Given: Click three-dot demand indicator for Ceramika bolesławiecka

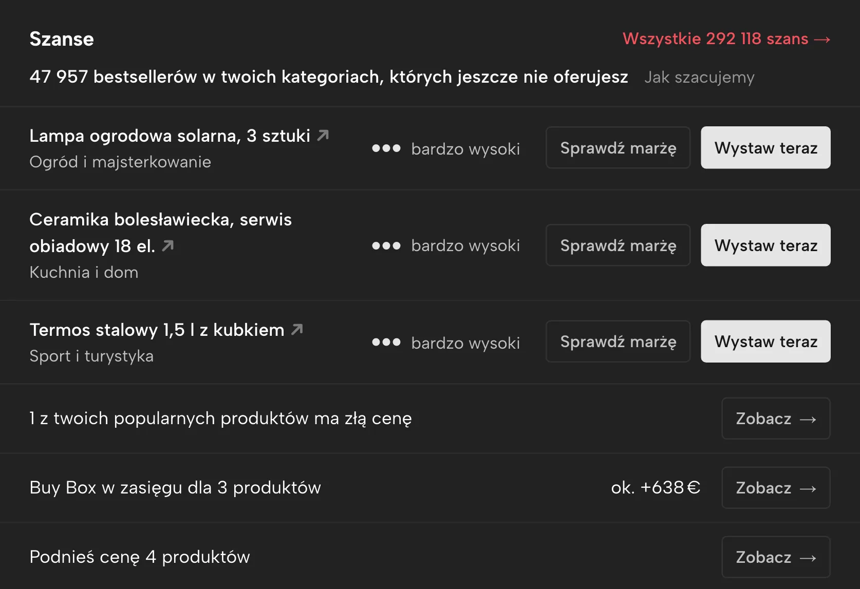Looking at the screenshot, I should click(386, 246).
